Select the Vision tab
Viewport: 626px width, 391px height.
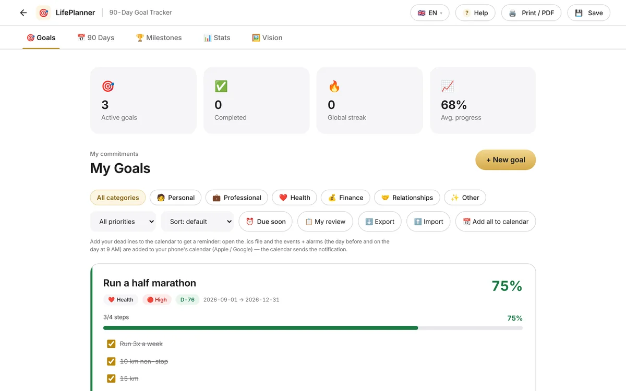(x=267, y=38)
